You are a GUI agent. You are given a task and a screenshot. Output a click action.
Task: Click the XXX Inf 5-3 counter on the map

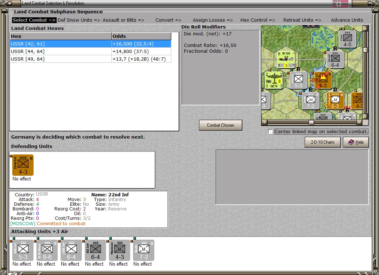pyautogui.click(x=299, y=80)
